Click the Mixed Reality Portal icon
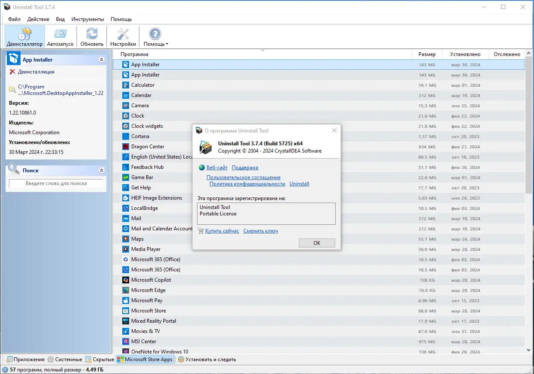Image resolution: width=534 pixels, height=374 pixels. click(x=125, y=321)
